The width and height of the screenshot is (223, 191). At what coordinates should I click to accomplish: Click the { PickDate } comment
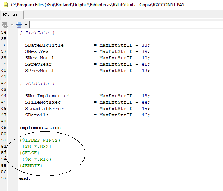[37, 33]
